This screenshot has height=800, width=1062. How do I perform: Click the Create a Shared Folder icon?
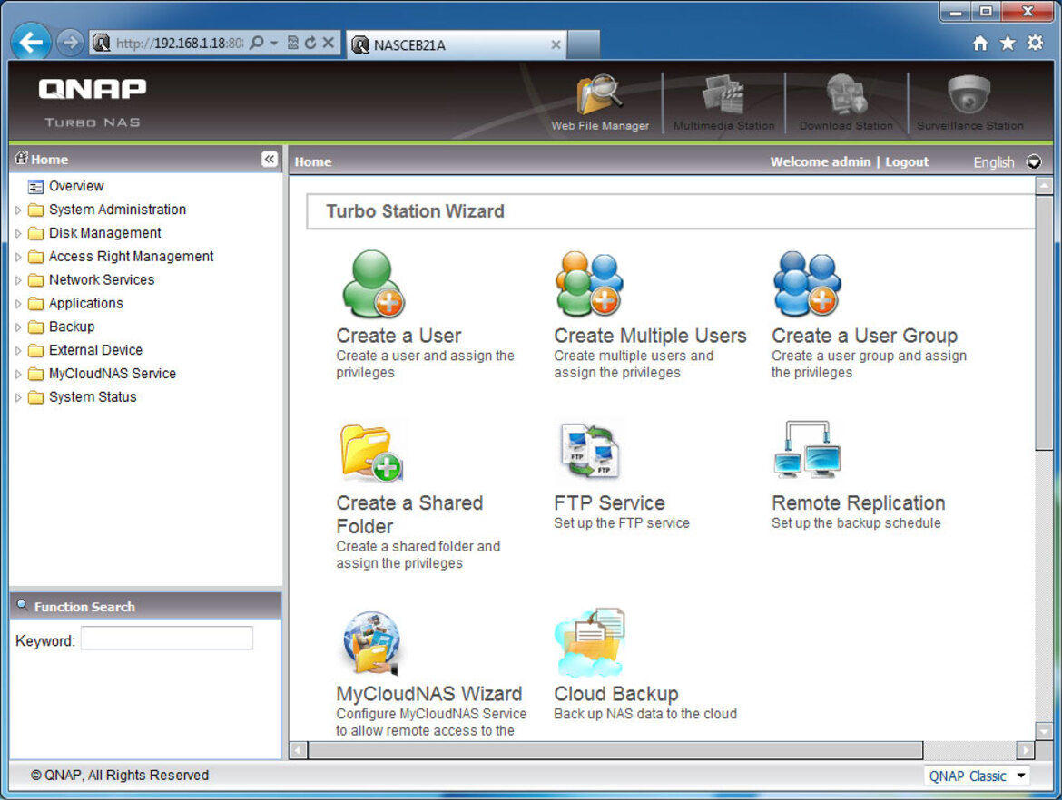[x=371, y=452]
